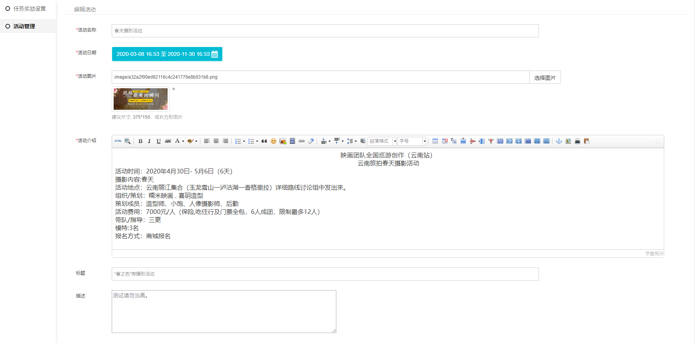The image size is (695, 343).
Task: Open bulleted list style dropdown arrow
Action: coord(257,141)
